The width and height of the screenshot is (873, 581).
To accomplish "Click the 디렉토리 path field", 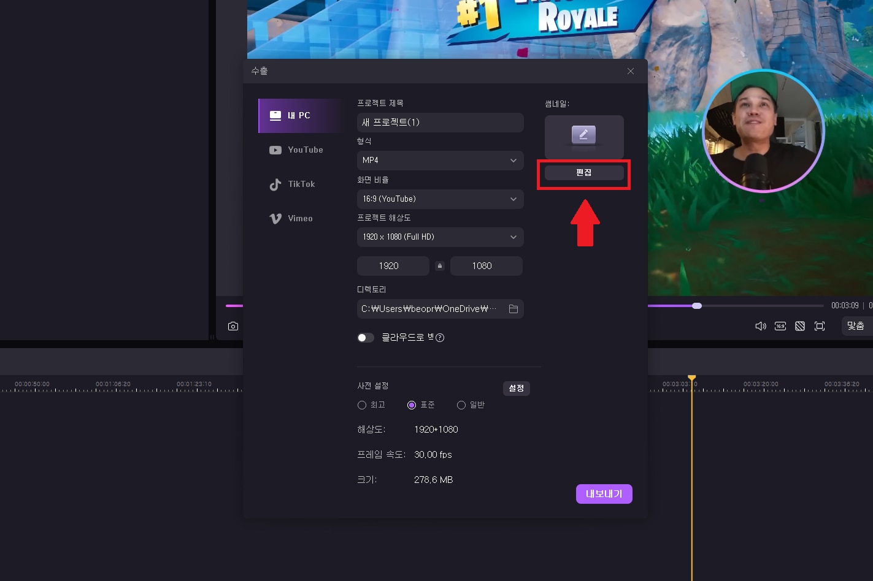I will coord(440,309).
